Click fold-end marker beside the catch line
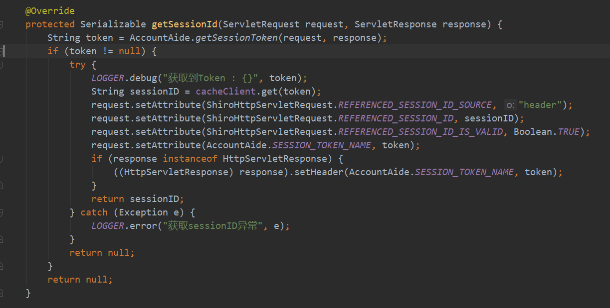Image resolution: width=610 pixels, height=308 pixels. (x=1, y=212)
